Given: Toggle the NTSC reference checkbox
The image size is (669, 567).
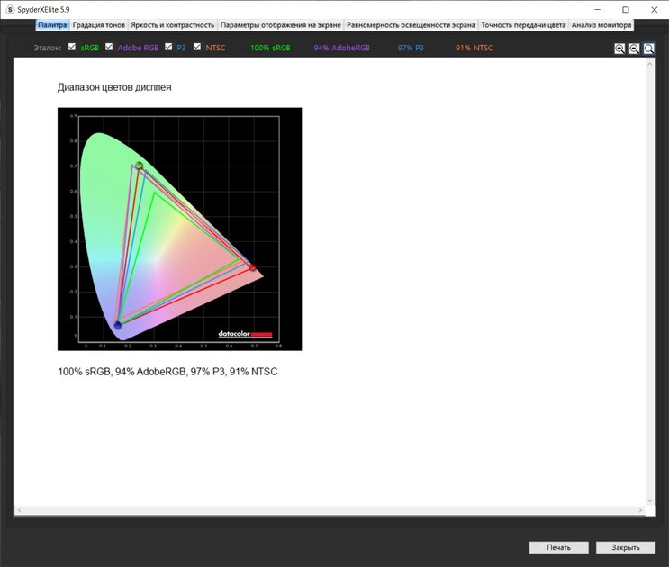Looking at the screenshot, I should (x=196, y=47).
